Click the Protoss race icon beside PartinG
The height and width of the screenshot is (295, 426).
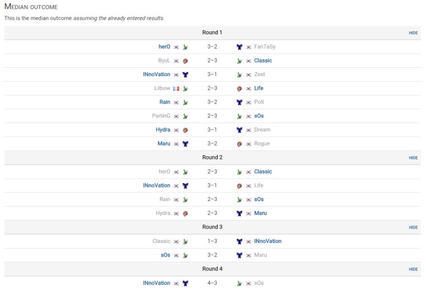(x=185, y=116)
